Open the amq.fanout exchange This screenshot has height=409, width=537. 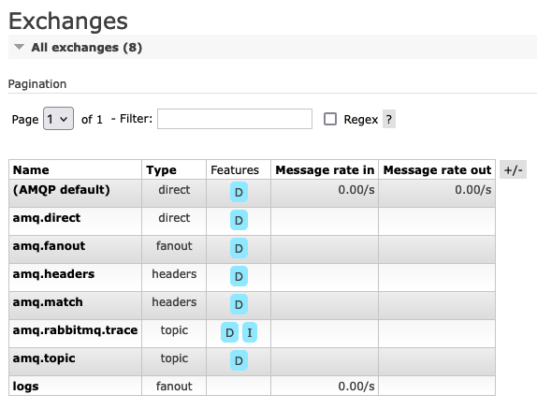(x=49, y=246)
